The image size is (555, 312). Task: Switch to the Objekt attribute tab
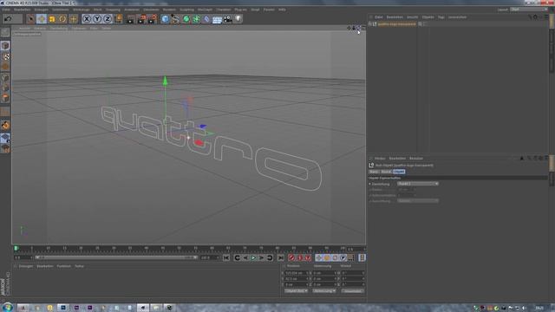[x=399, y=172]
